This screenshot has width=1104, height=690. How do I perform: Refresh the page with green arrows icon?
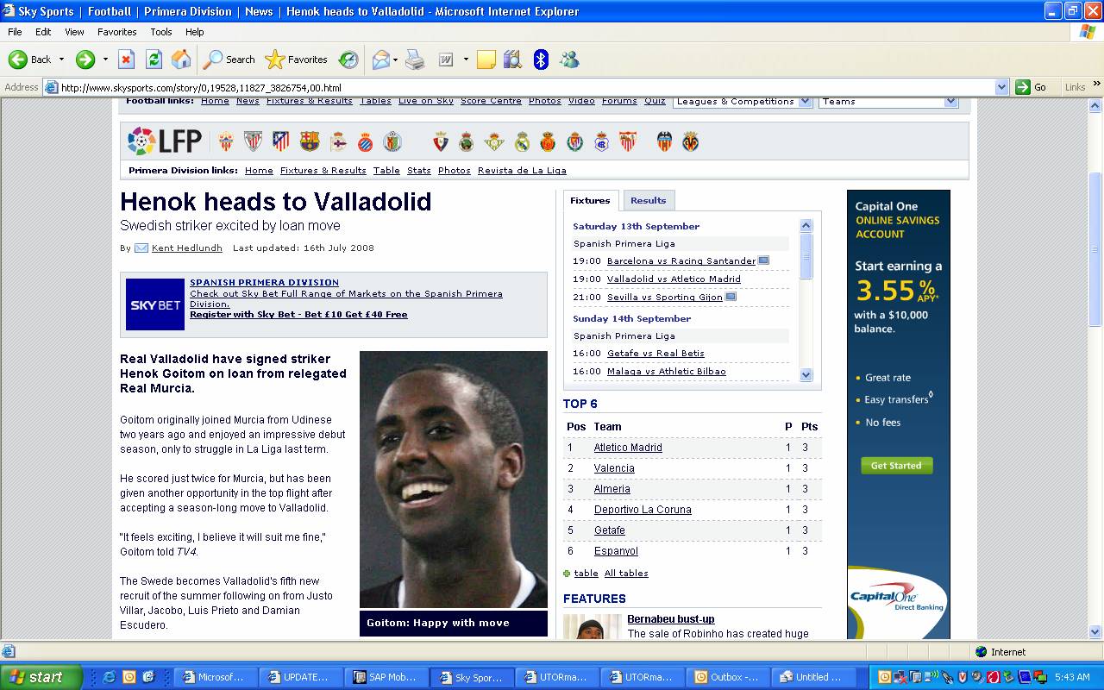click(x=154, y=60)
